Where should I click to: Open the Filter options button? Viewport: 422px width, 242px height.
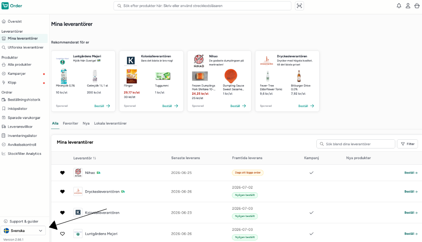coord(408,144)
